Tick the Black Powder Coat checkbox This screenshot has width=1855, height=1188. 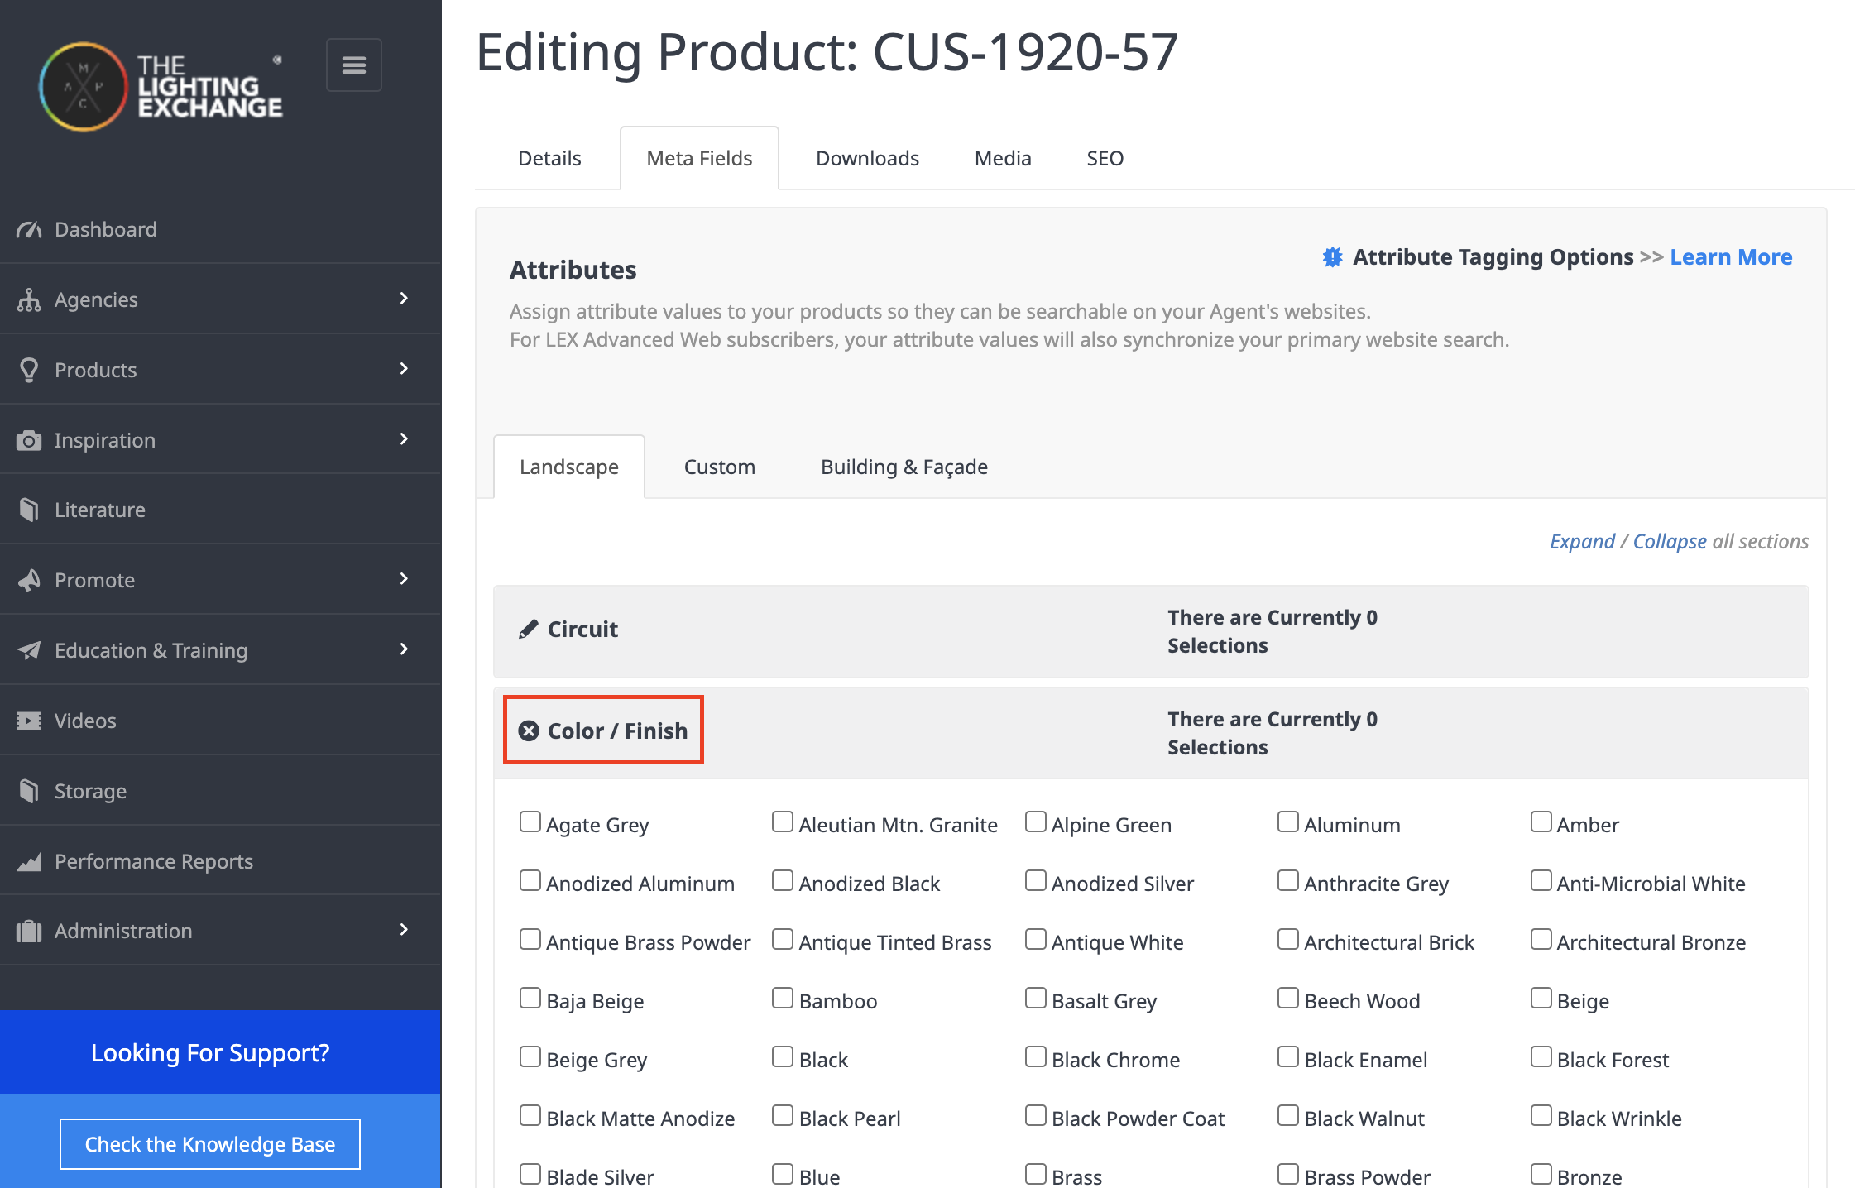point(1036,1115)
